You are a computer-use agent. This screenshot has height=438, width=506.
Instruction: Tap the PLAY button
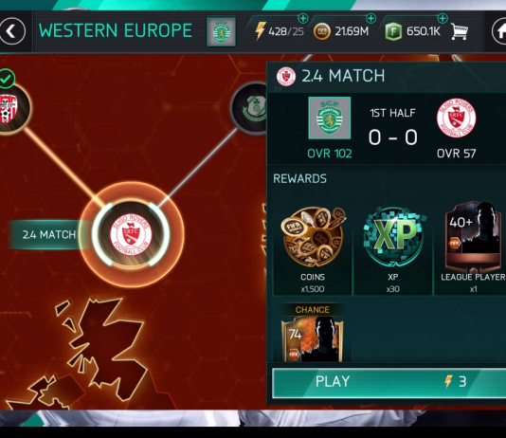point(389,382)
